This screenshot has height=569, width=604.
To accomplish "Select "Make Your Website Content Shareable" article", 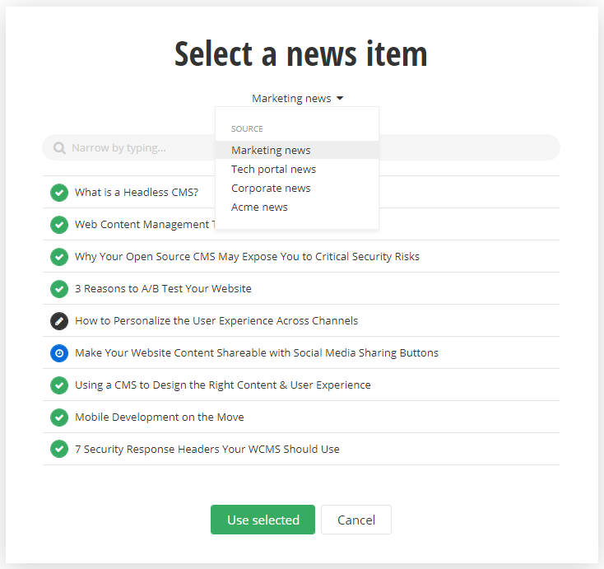I will click(257, 353).
